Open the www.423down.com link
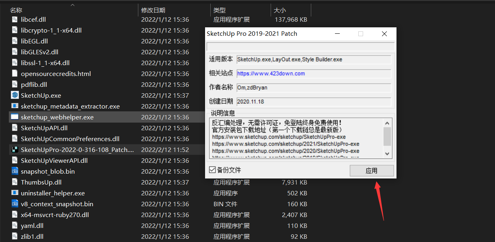The image size is (495, 242). coord(271,74)
